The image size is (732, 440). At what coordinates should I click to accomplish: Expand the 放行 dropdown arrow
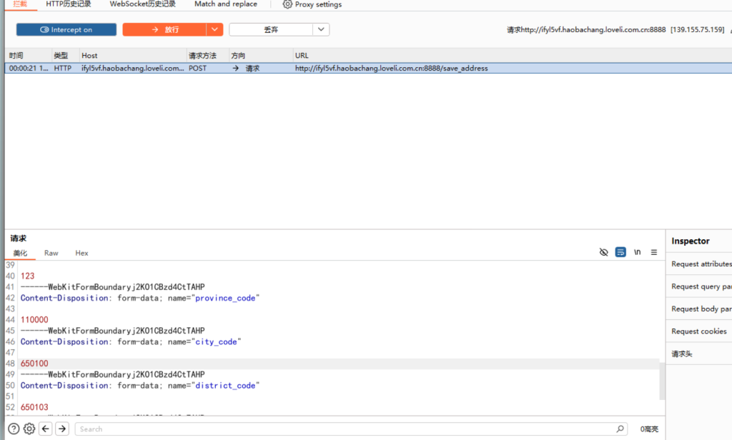pyautogui.click(x=214, y=30)
